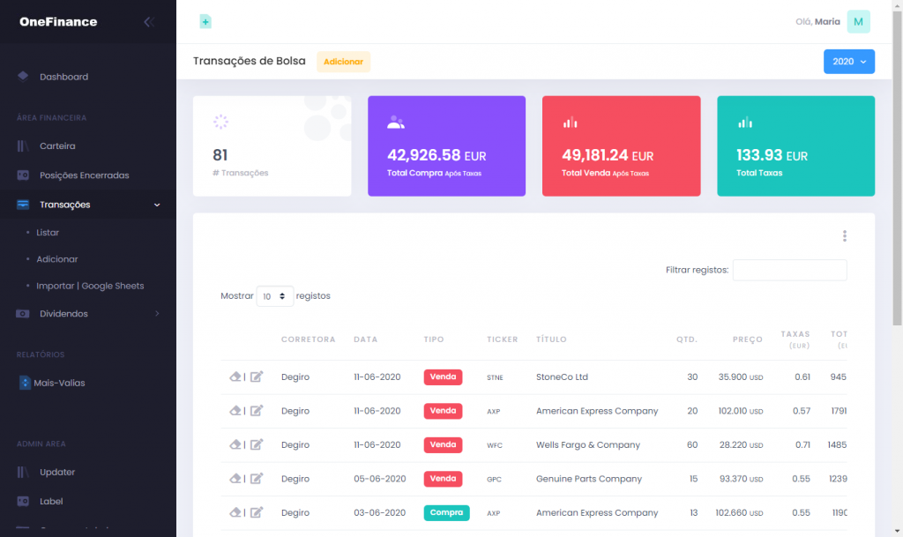The width and height of the screenshot is (903, 537).
Task: Open Updater in the admin area
Action: [x=57, y=472]
